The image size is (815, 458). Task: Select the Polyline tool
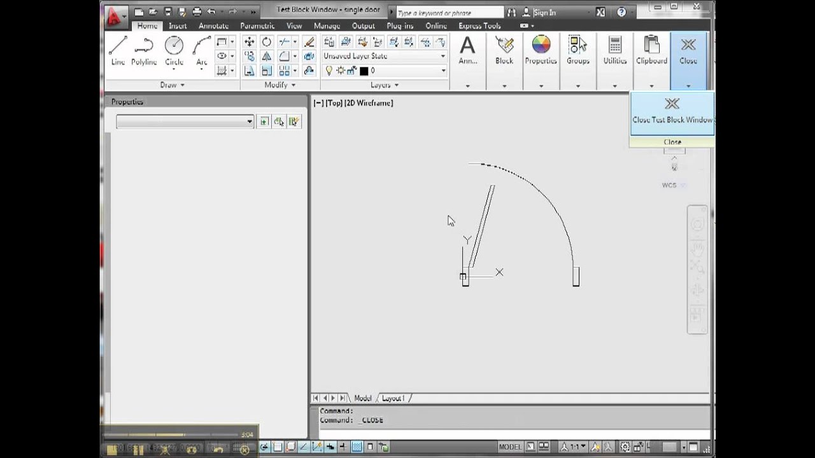pos(144,51)
